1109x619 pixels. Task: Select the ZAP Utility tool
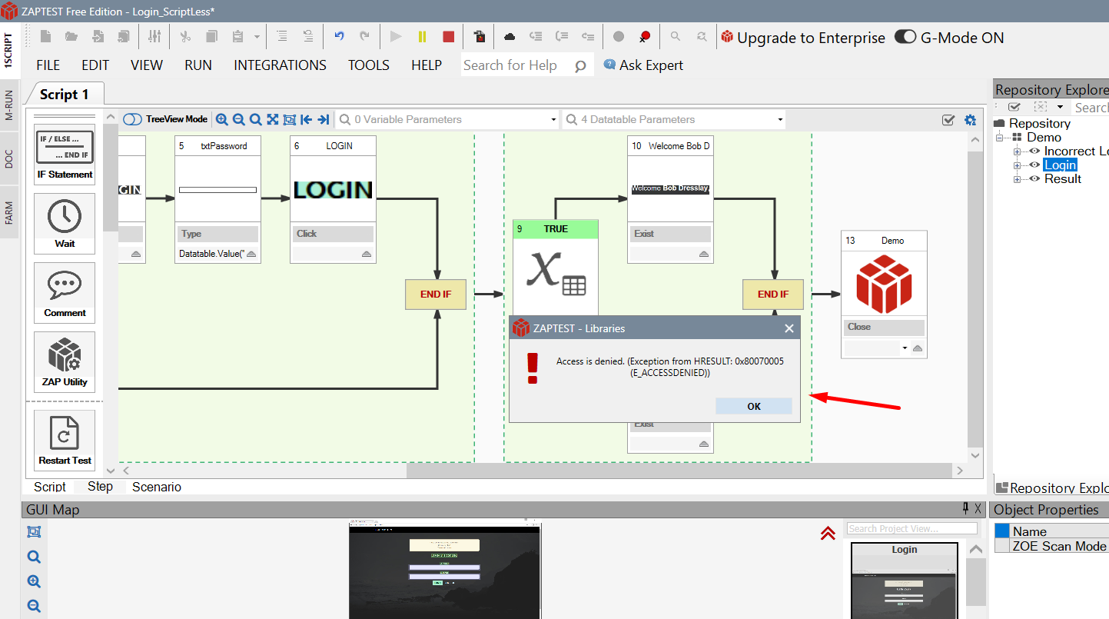65,361
